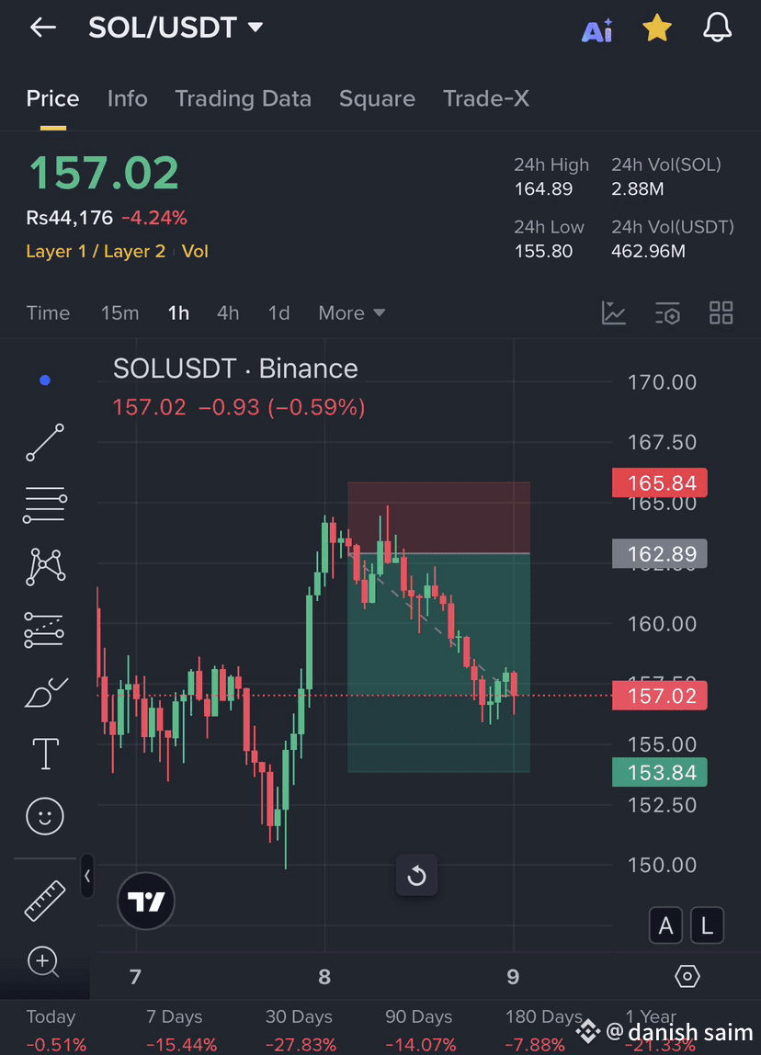Click the 165.84 stop-loss price label
Viewport: 761px width, 1055px height.
coord(659,482)
